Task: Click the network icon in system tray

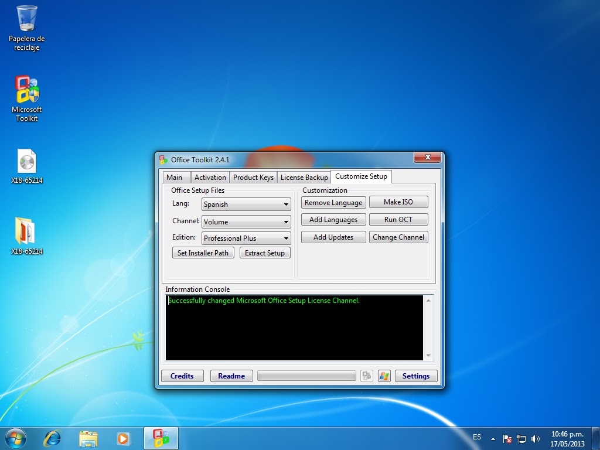Action: pos(521,438)
